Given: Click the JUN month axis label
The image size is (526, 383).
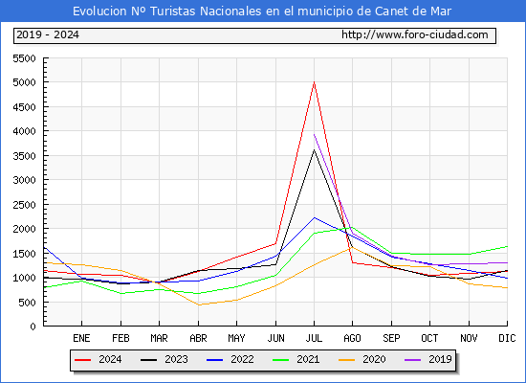Looking at the screenshot, I should pos(275,338).
